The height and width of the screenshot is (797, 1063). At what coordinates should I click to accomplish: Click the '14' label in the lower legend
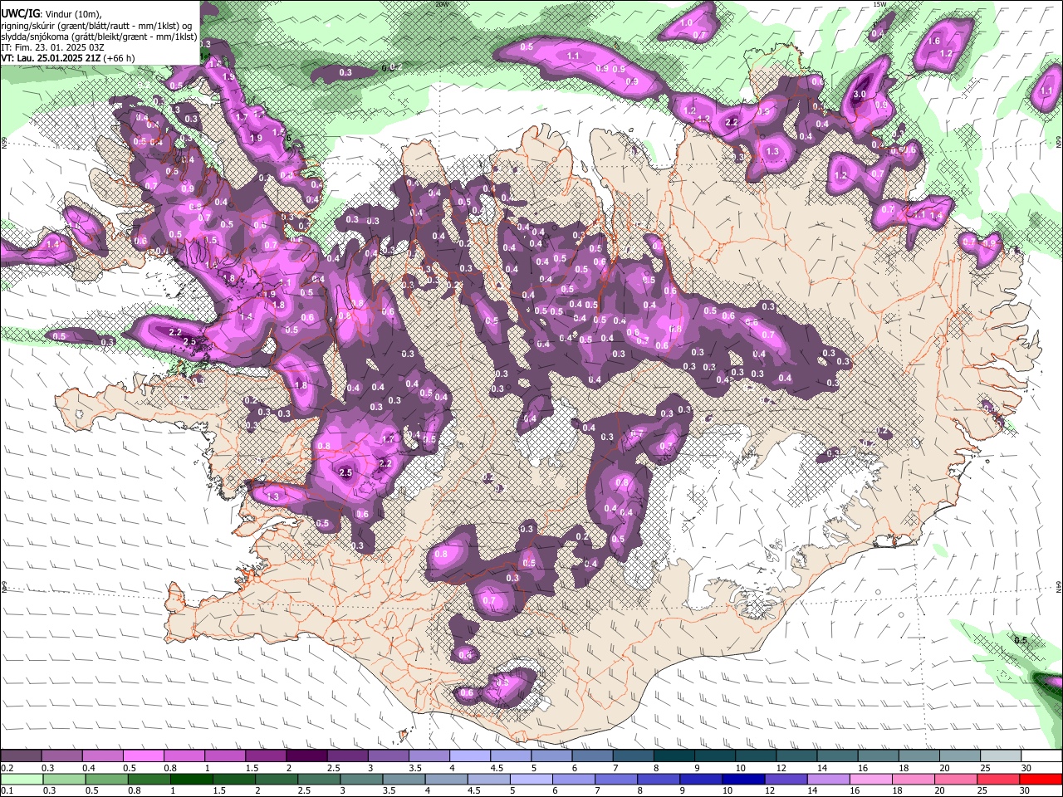813,791
